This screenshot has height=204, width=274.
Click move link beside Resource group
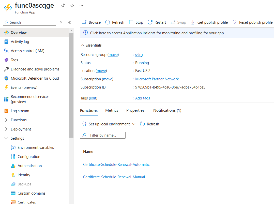(x=113, y=55)
